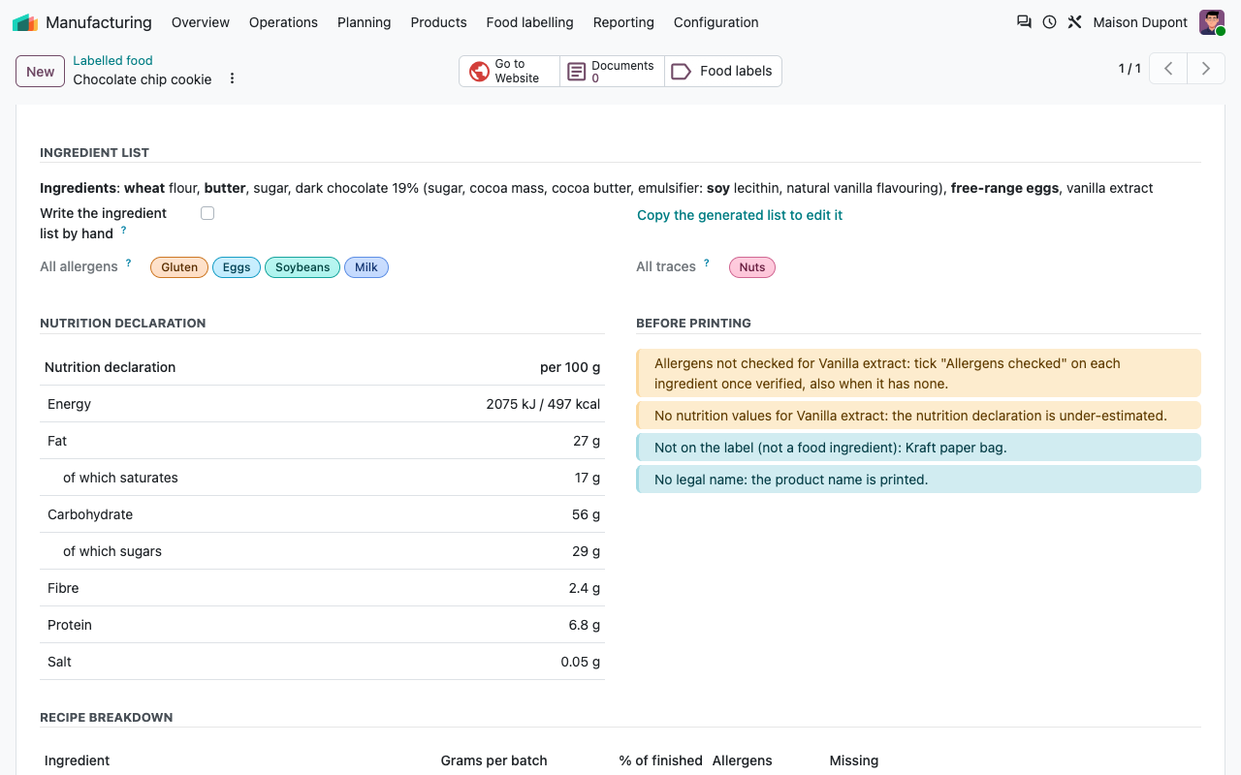Click the Energy value 2075 kJ / 497 kcal
The image size is (1241, 775).
coord(543,404)
